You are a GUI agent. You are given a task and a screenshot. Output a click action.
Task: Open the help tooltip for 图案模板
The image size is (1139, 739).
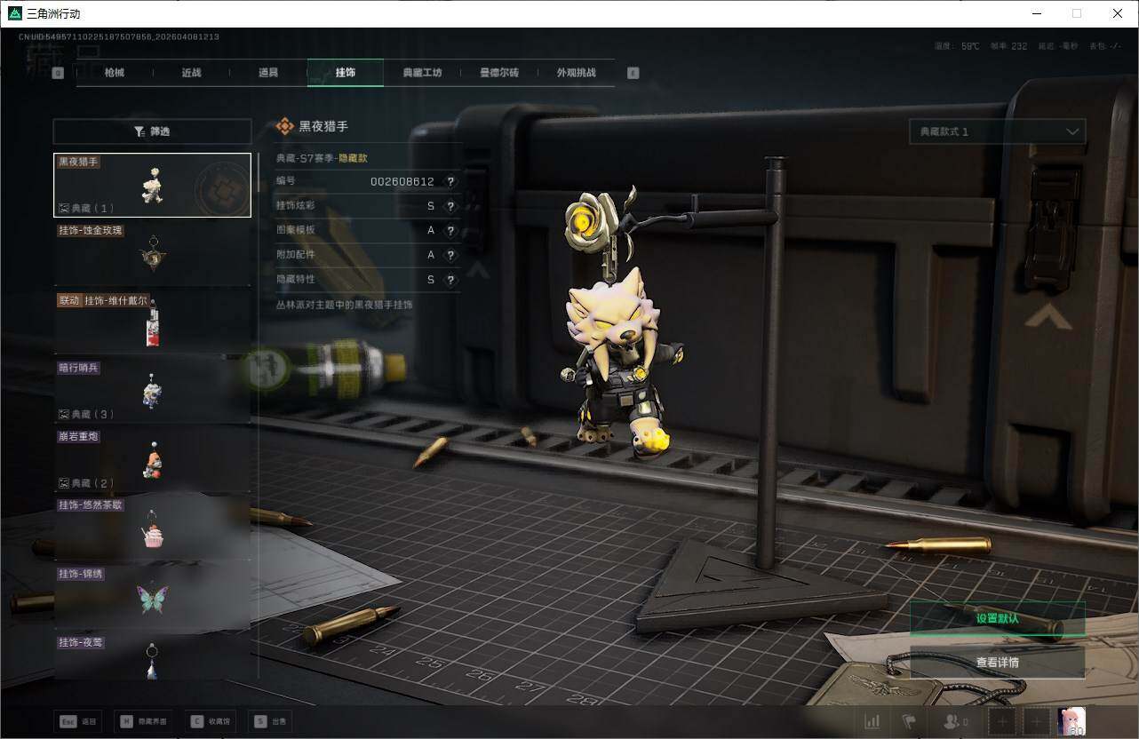pos(450,230)
